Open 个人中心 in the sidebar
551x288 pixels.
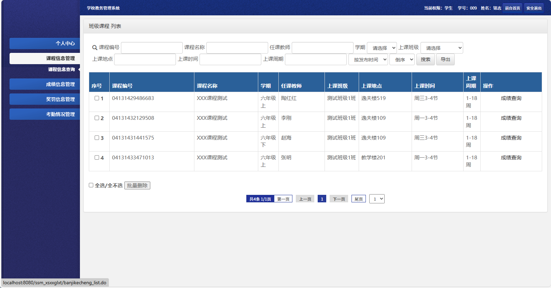45,43
